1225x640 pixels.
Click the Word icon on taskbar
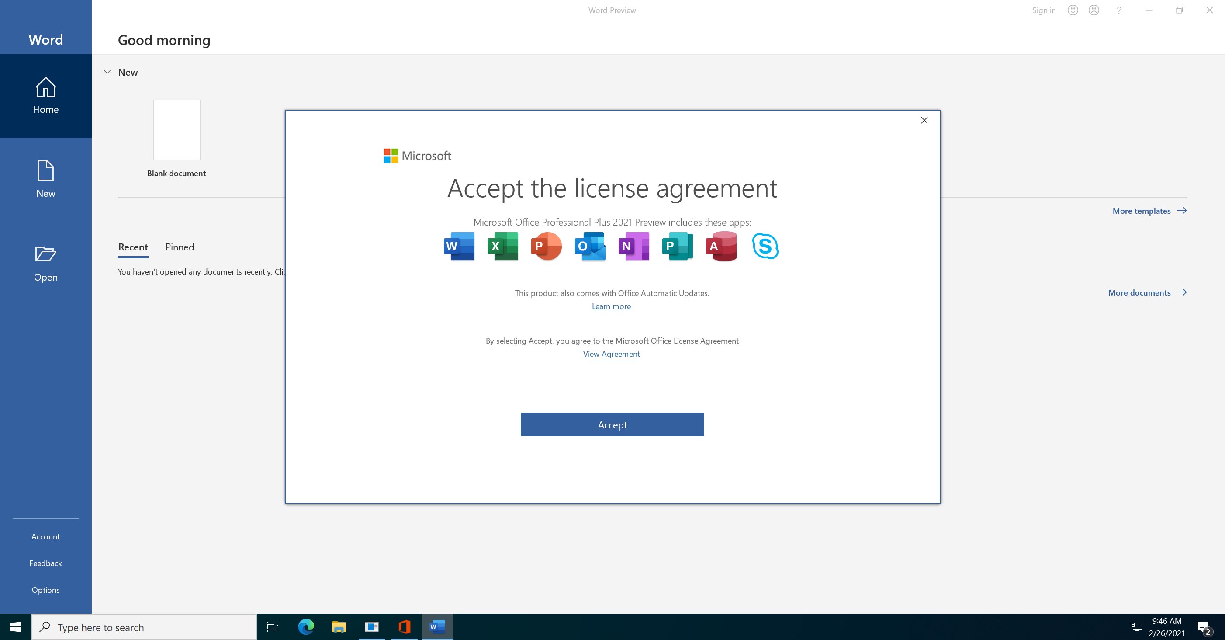(437, 627)
